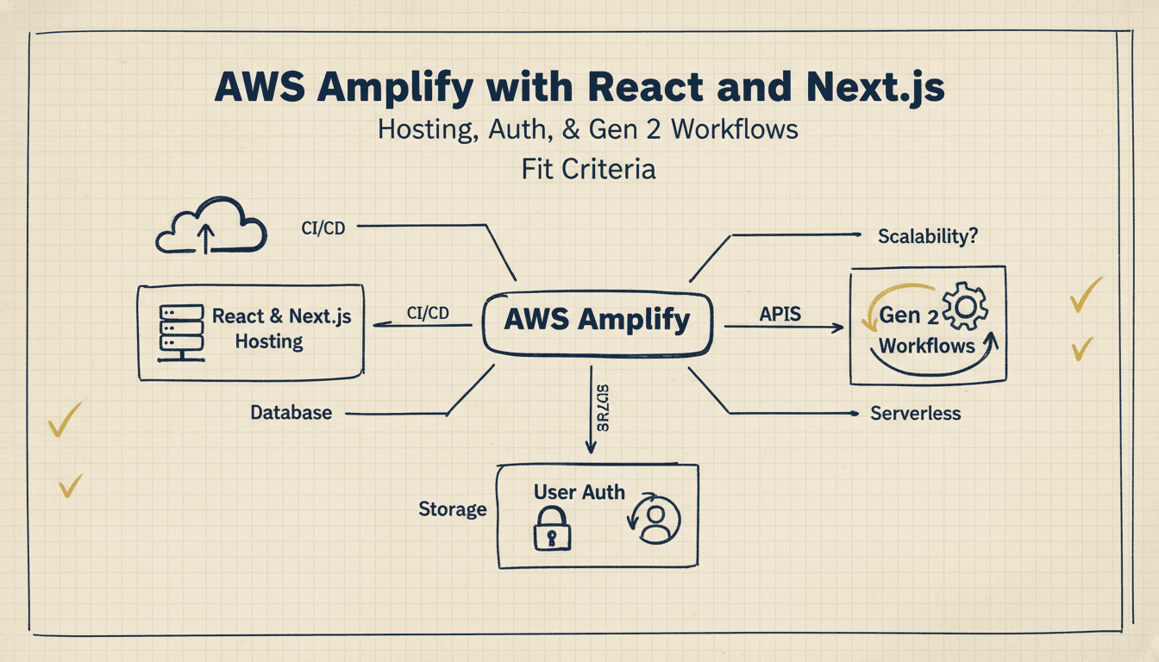Click the 'Scalability?' label

(927, 235)
